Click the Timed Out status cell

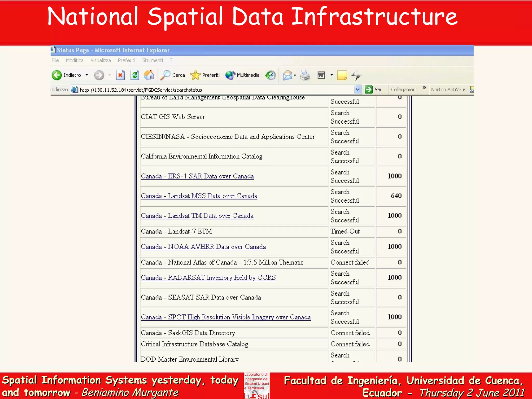click(x=352, y=231)
